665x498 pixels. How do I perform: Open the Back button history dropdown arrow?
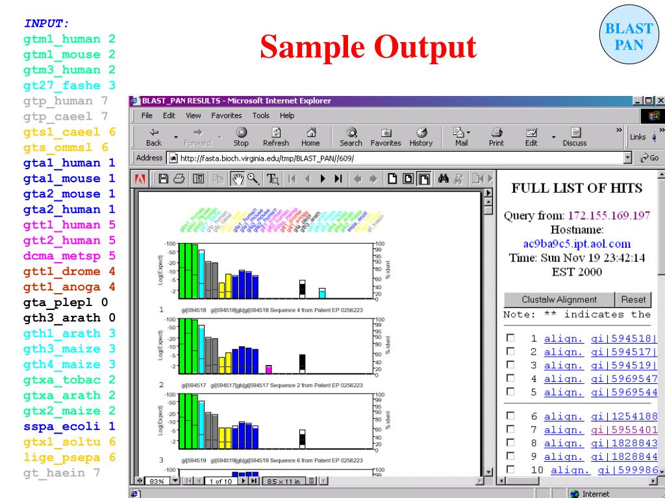click(175, 137)
